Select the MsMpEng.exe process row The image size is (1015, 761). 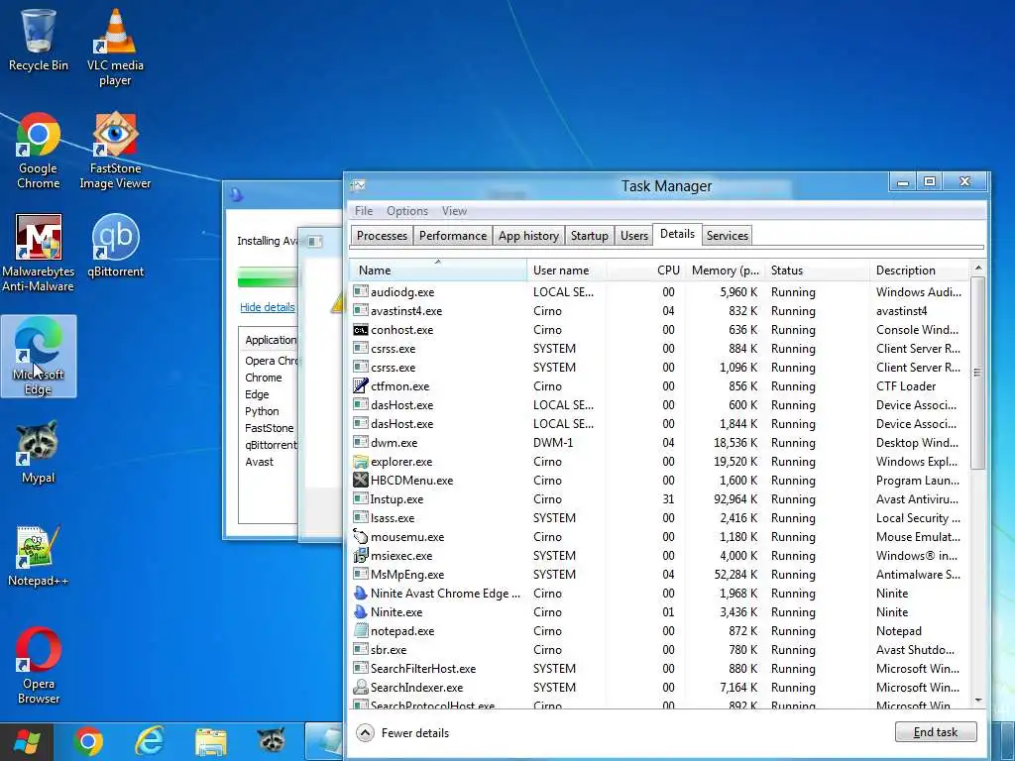click(659, 574)
